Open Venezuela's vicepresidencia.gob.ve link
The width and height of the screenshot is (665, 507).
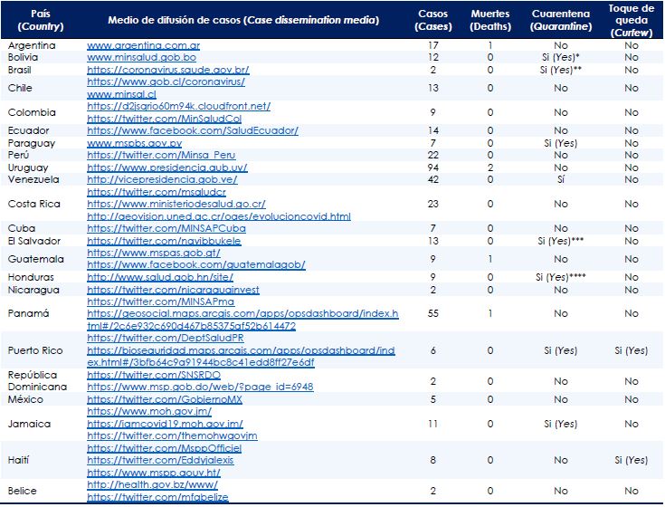coord(162,179)
